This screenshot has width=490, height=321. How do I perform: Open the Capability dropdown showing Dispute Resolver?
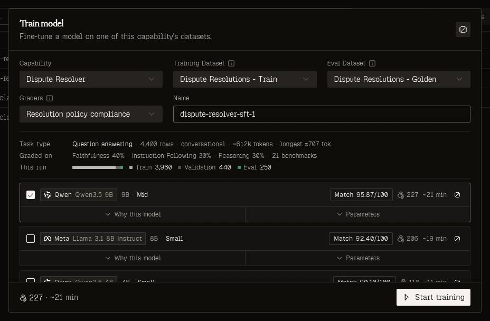(x=91, y=79)
